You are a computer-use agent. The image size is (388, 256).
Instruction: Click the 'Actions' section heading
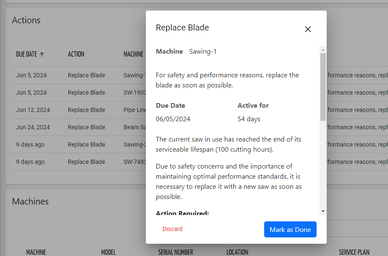pyautogui.click(x=26, y=20)
